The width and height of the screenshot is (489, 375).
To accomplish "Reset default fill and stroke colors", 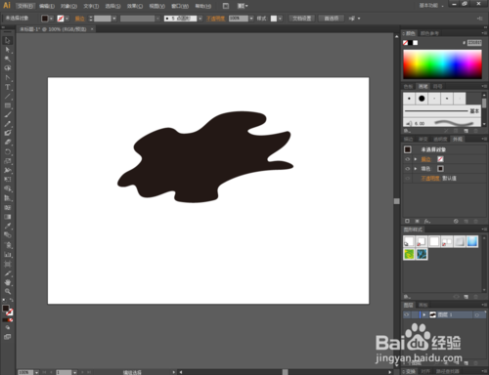I will pyautogui.click(x=4, y=300).
